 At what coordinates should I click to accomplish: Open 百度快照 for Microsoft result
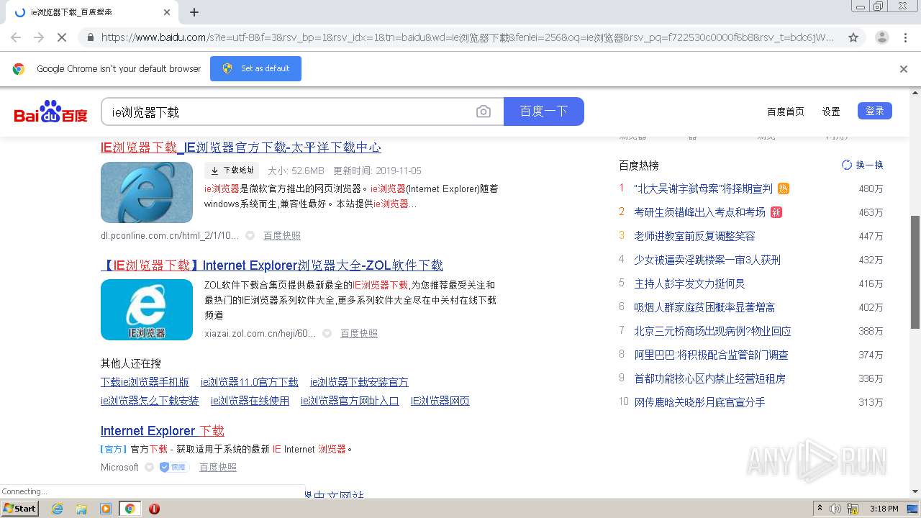pos(218,467)
